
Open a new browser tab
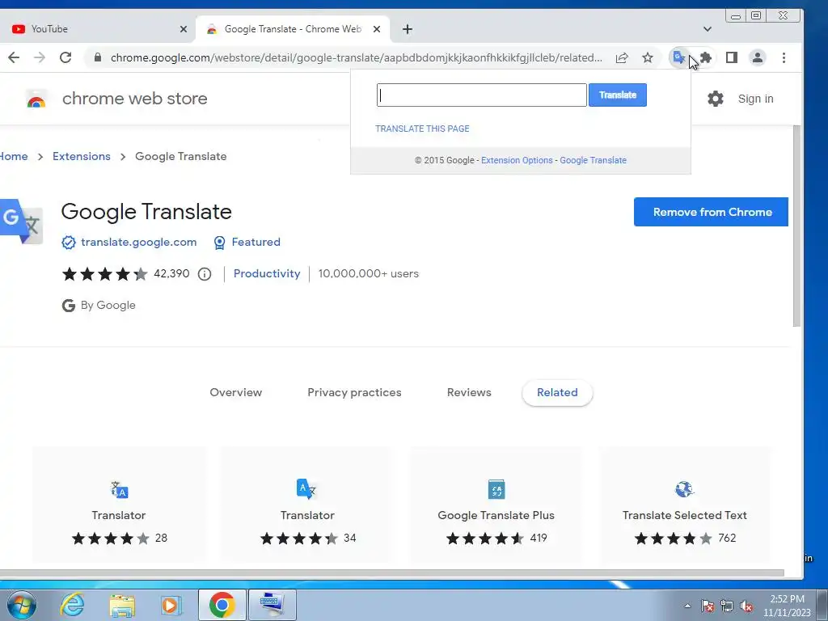408,29
